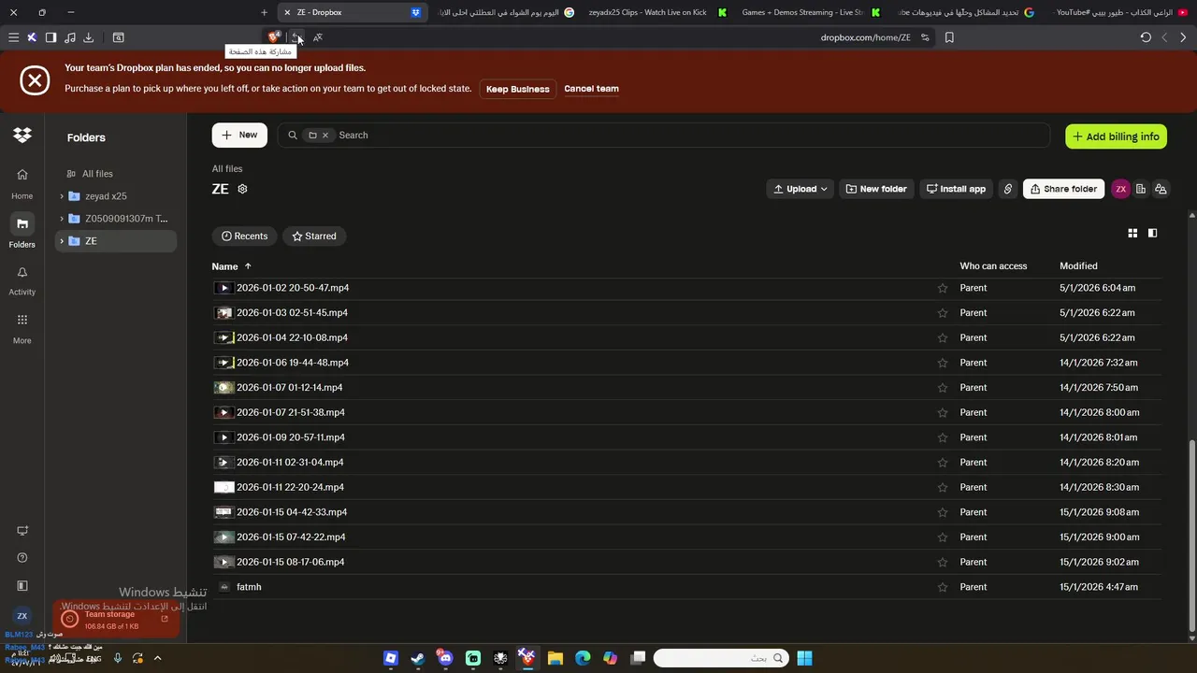Expand the ZE folder tree arrow
Image resolution: width=1197 pixels, height=673 pixels.
click(62, 241)
